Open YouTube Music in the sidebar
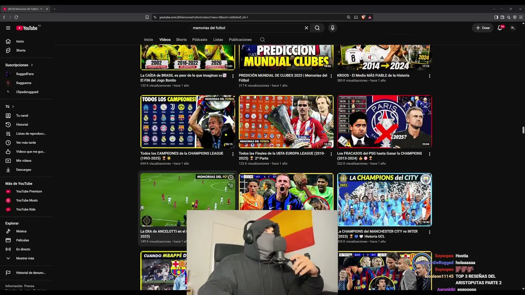Viewport: 525px width, 295px height. (x=26, y=200)
